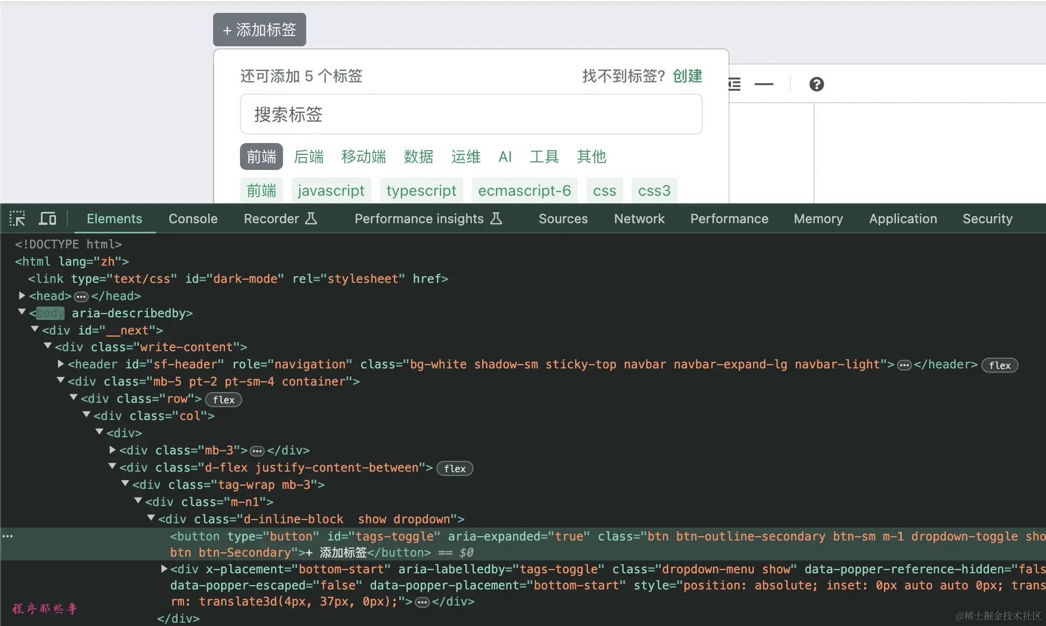Click the horizontal rule dash icon
This screenshot has width=1046, height=626.
click(x=764, y=84)
